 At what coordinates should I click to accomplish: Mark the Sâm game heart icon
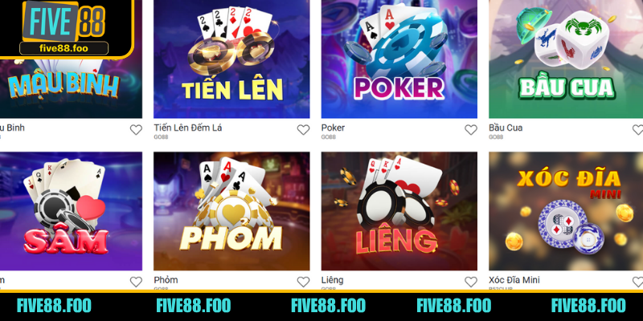click(x=136, y=282)
